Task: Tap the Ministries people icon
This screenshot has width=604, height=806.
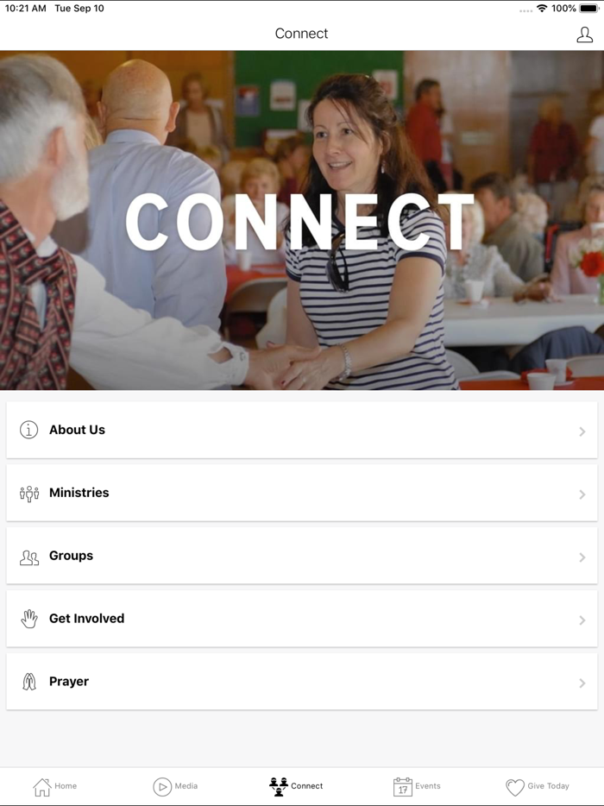Action: tap(29, 494)
